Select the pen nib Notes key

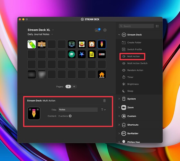coord(102,44)
